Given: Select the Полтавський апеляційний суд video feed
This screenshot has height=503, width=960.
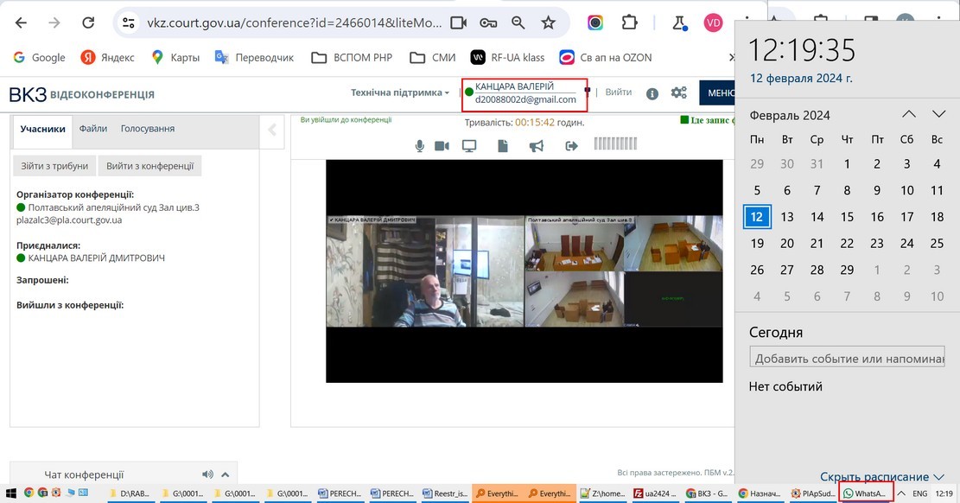Looking at the screenshot, I should (x=624, y=271).
